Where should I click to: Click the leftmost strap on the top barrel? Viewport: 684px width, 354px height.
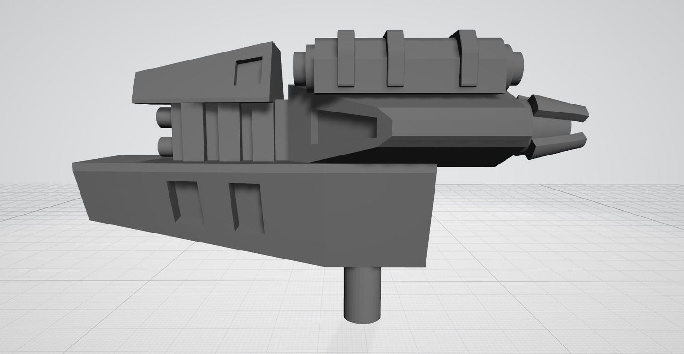point(346,59)
